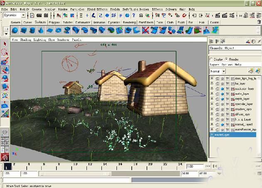Viewport: 262px width, 188px height.
Task: Open the animation preferences arrow near range slider
Action: click(x=219, y=173)
